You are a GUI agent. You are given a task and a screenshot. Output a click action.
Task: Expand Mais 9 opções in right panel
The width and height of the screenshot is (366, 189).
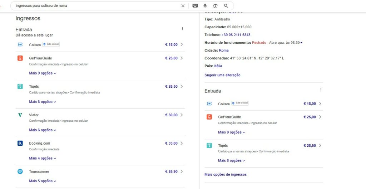click(x=232, y=132)
